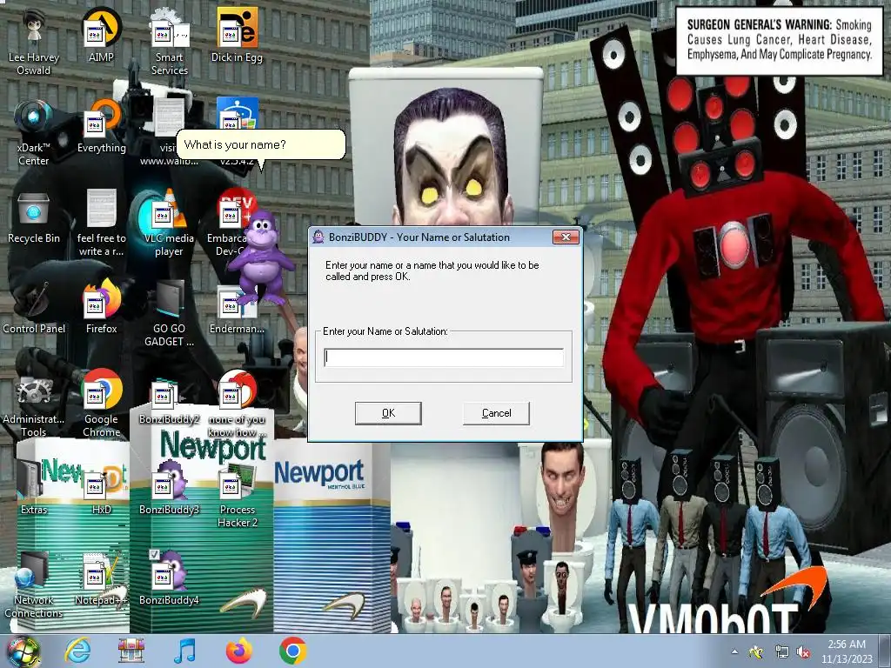The width and height of the screenshot is (891, 668).
Task: Focus the name or salutation text field
Action: click(x=444, y=357)
